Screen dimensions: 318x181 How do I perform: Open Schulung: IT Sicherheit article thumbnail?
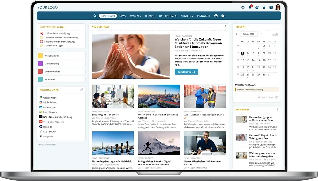pyautogui.click(x=113, y=96)
